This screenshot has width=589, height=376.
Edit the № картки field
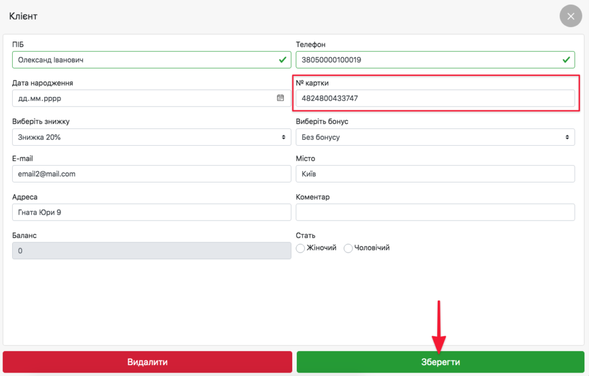(435, 98)
